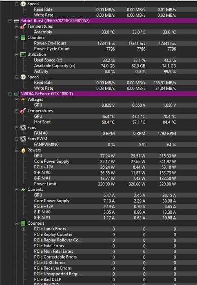Select the Assembly temperature row
This screenshot has width=197, height=285.
point(115,32)
